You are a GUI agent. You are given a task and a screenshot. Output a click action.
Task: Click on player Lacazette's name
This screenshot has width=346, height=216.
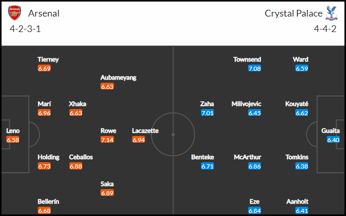pos(145,131)
